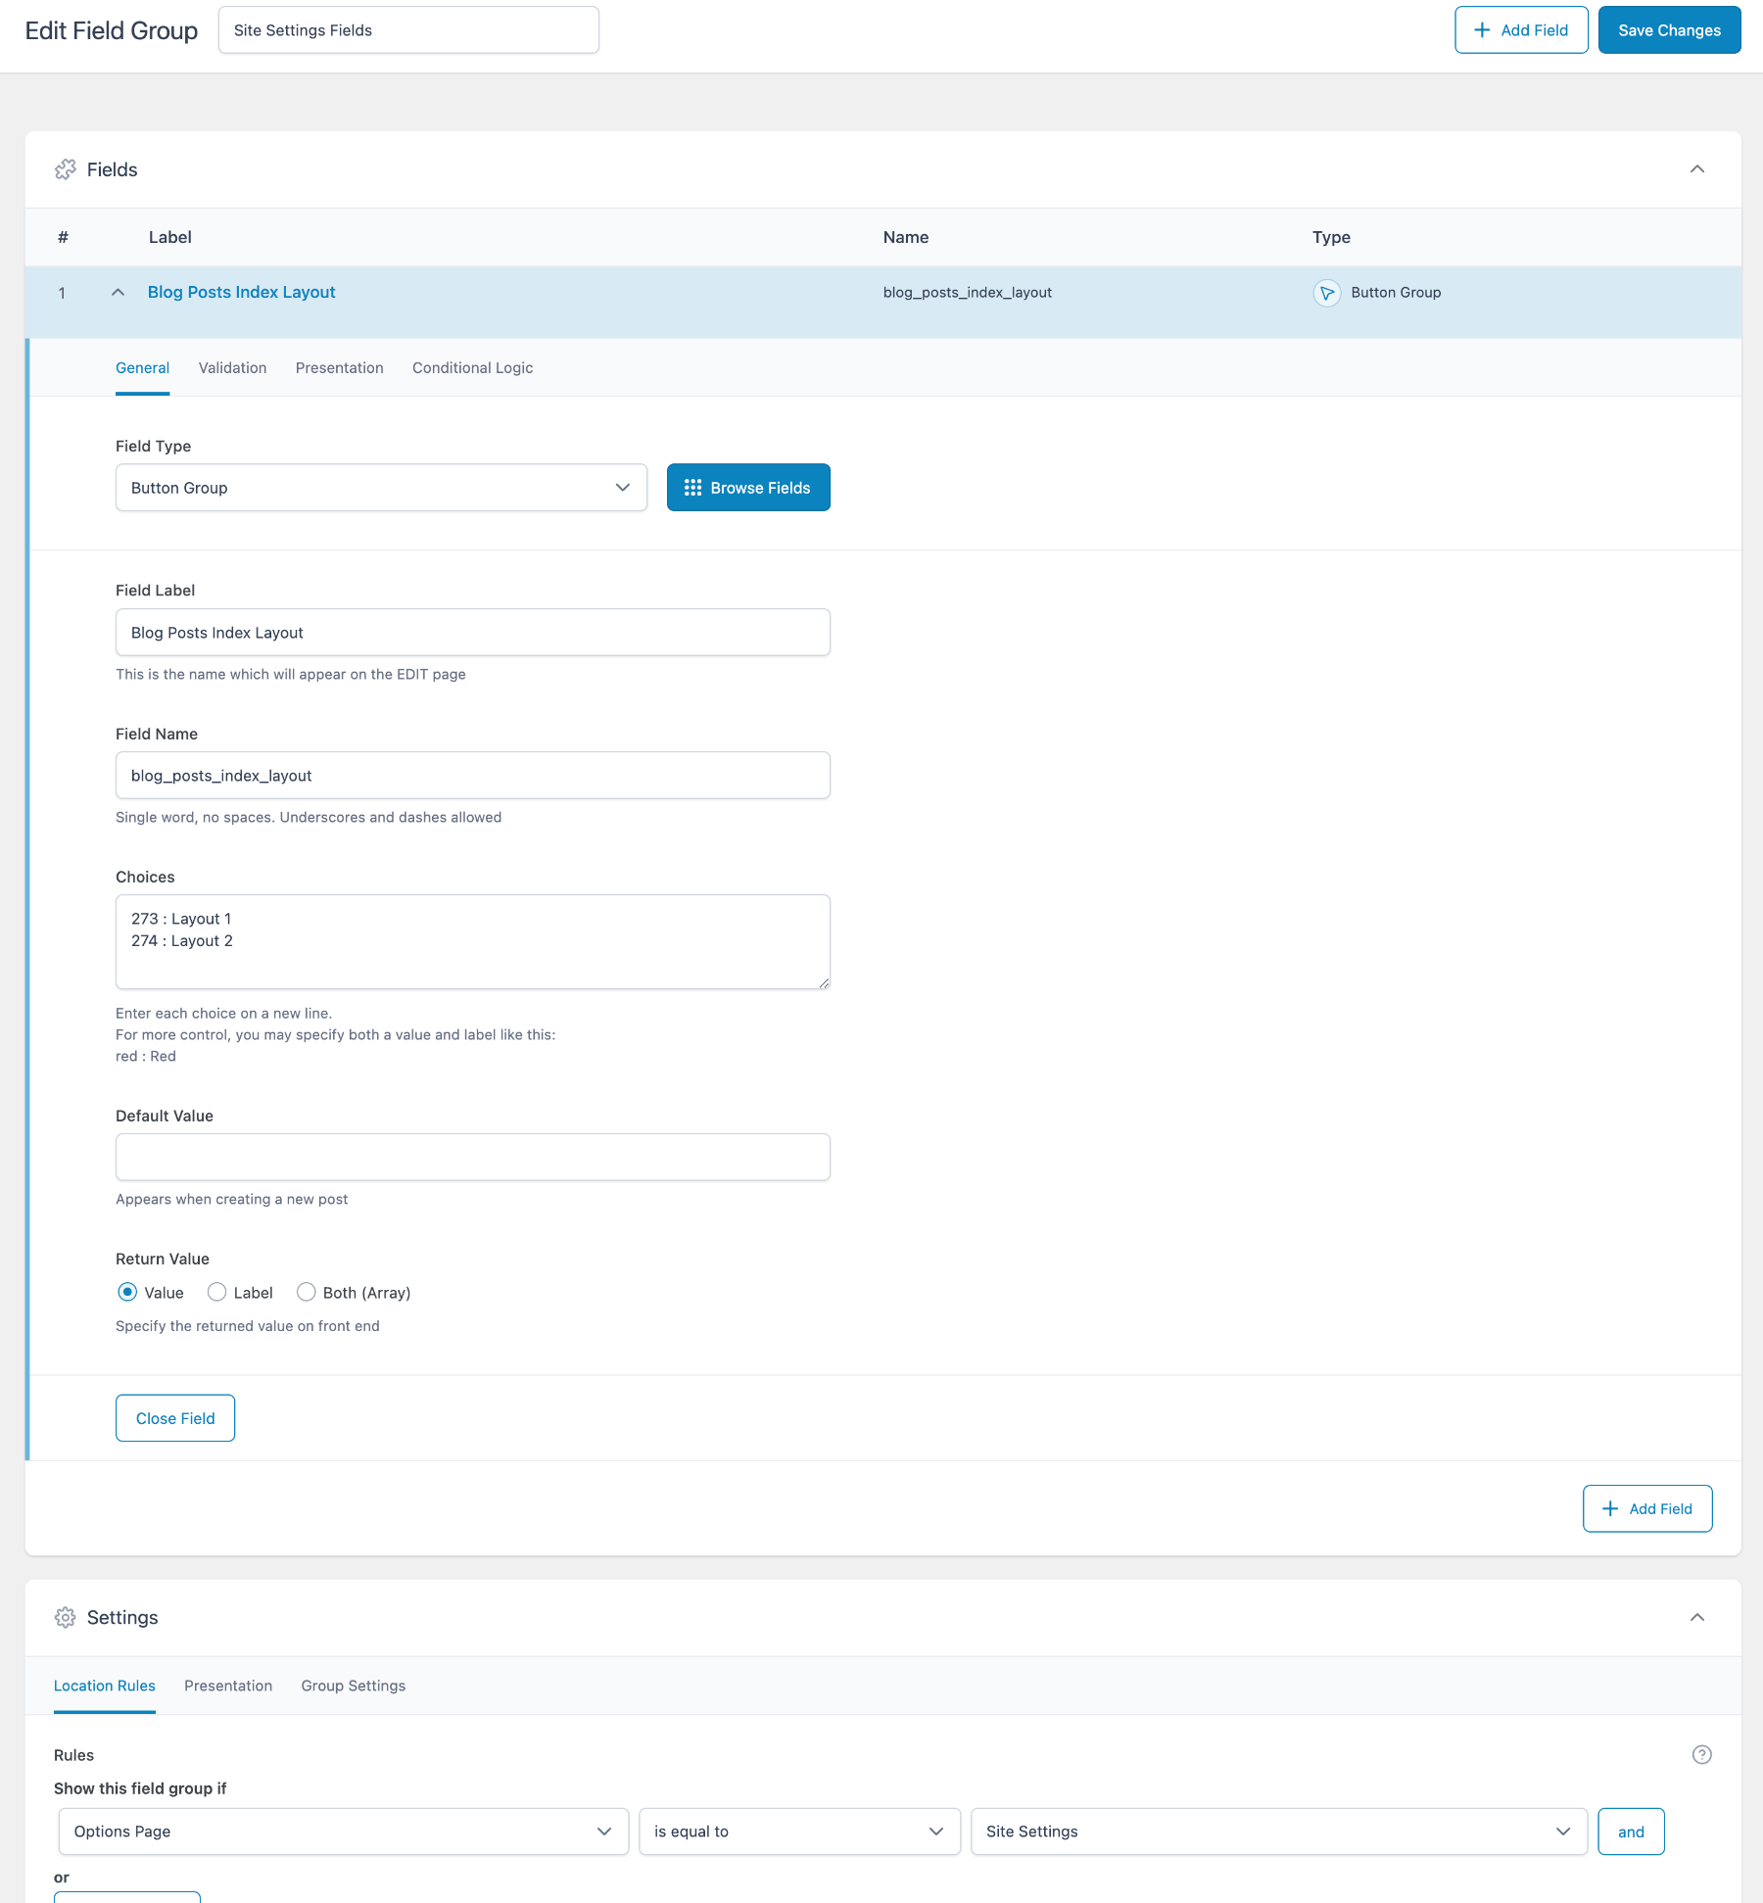
Task: Click the Button Group type icon
Action: coord(1326,293)
